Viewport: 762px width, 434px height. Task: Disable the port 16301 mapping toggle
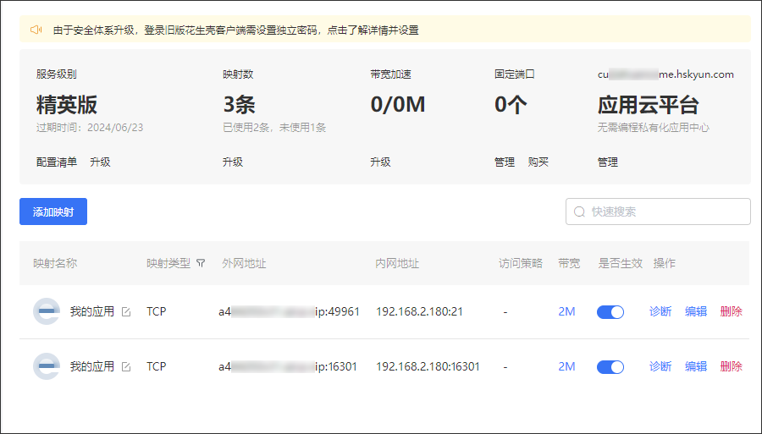(x=610, y=366)
